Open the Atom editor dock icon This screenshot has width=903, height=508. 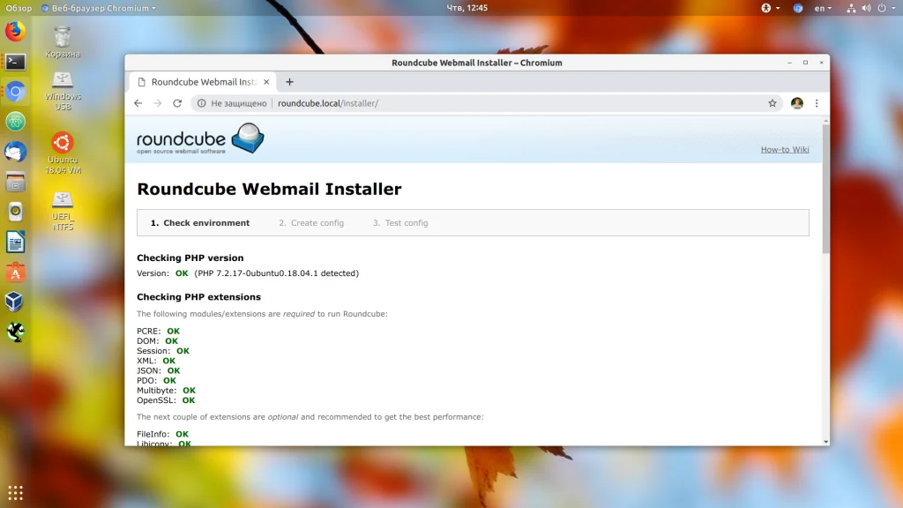coord(16,121)
